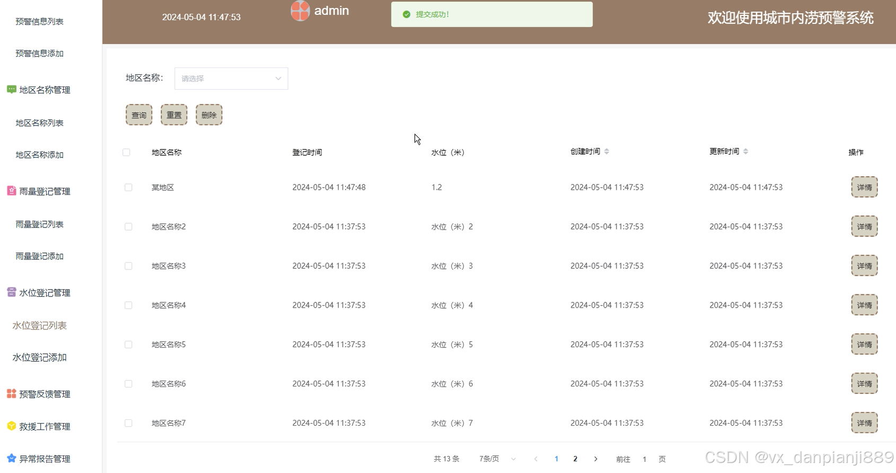896x473 pixels.
Task: Click the 查询 search button
Action: 139,115
